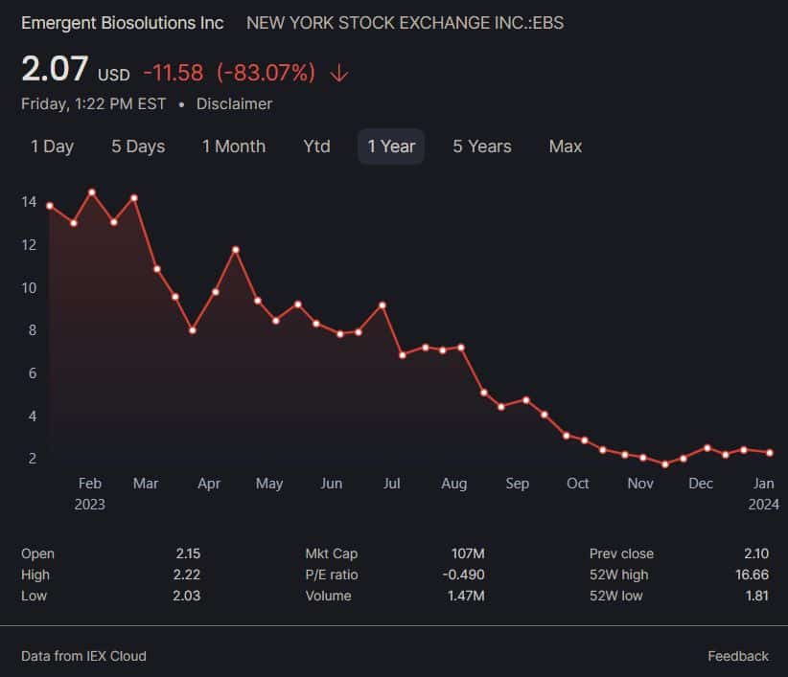The height and width of the screenshot is (677, 788).
Task: Click the 52W low value 1.81
Action: coord(756,596)
